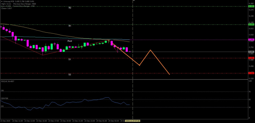Select the grey 5.691 current price tag

(251, 52)
